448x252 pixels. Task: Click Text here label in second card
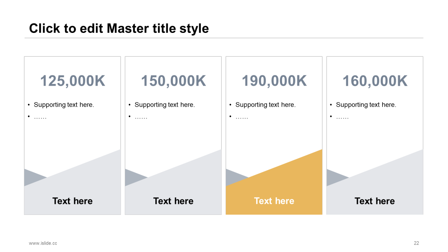(173, 201)
